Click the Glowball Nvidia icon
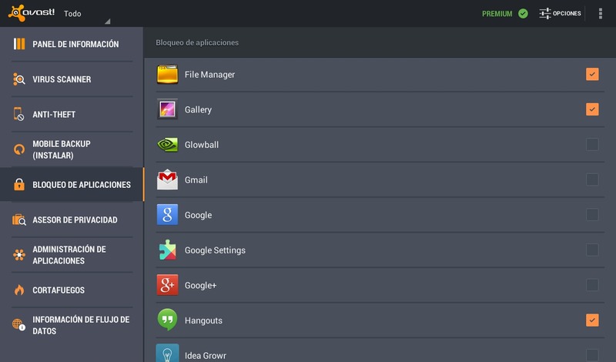Image resolution: width=616 pixels, height=362 pixels. click(167, 145)
